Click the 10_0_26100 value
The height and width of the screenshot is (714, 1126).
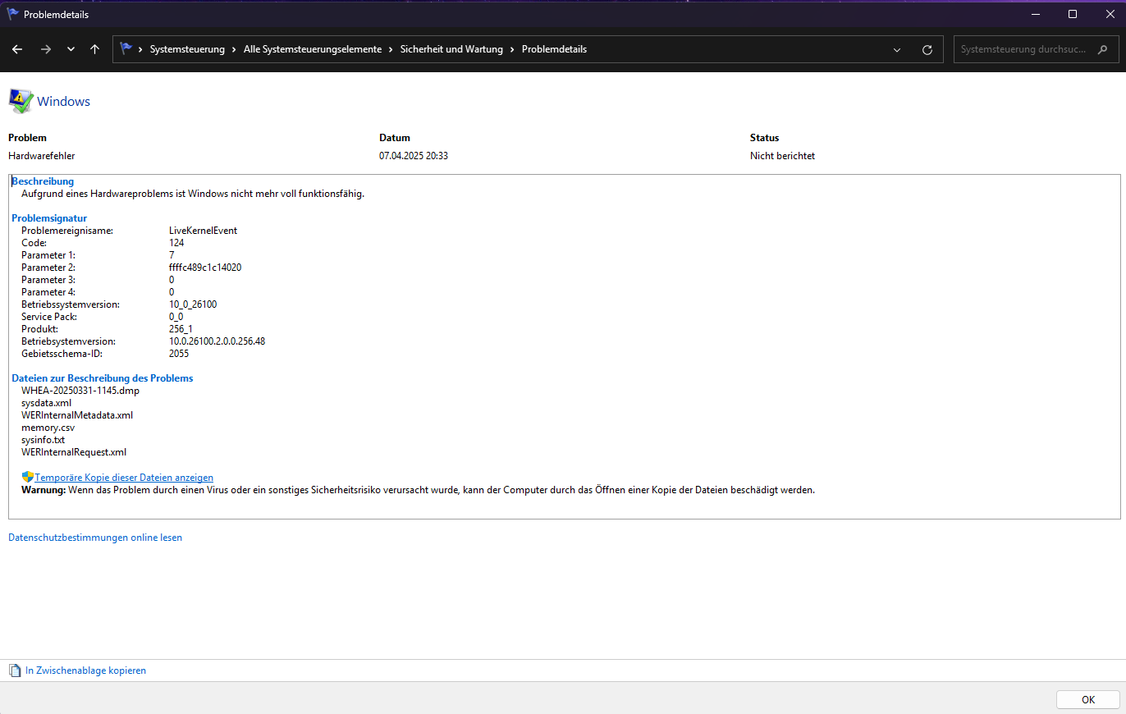click(x=193, y=304)
